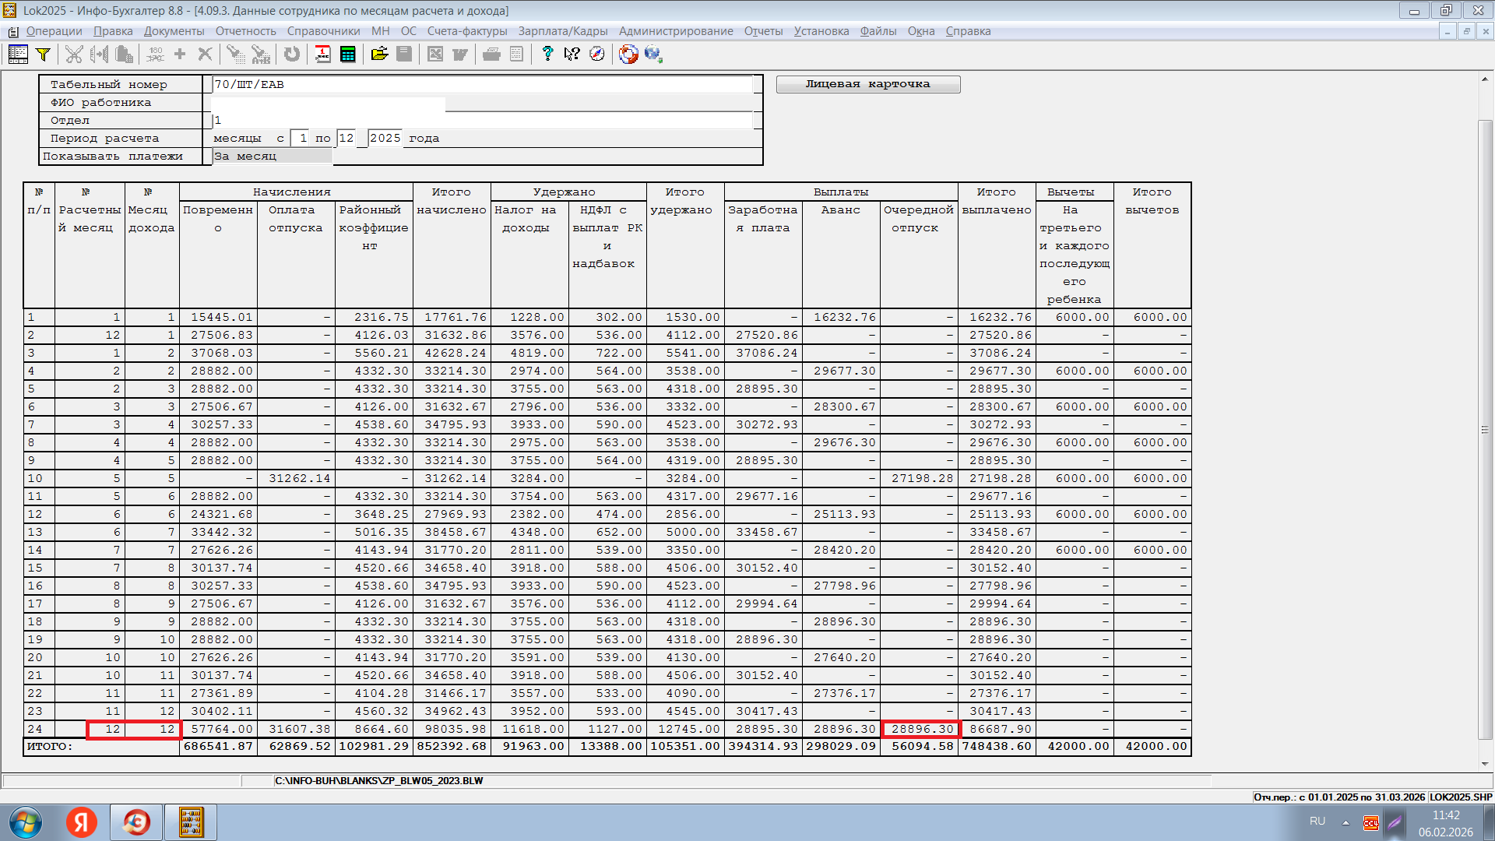This screenshot has height=841, width=1495.
Task: Click the vertical scrollbar down arrow
Action: pyautogui.click(x=1485, y=764)
